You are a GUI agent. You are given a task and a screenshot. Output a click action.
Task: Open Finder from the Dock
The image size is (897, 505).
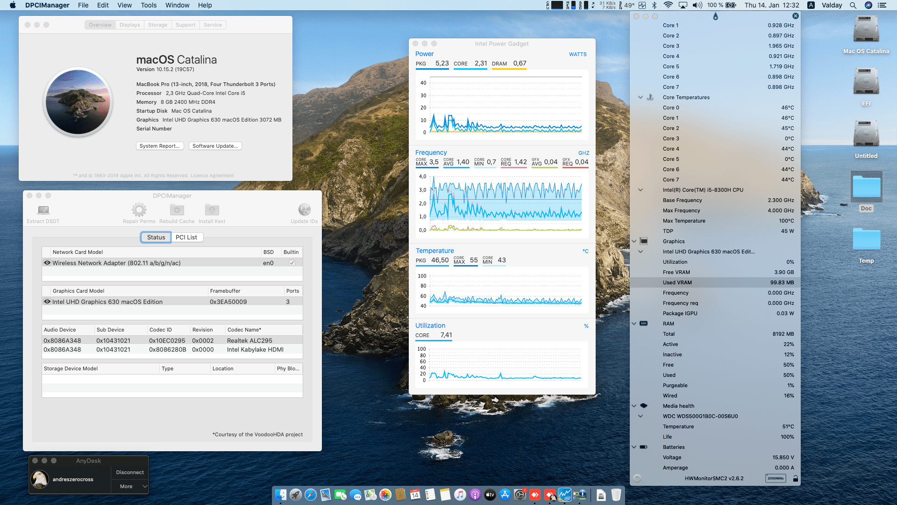click(x=281, y=495)
